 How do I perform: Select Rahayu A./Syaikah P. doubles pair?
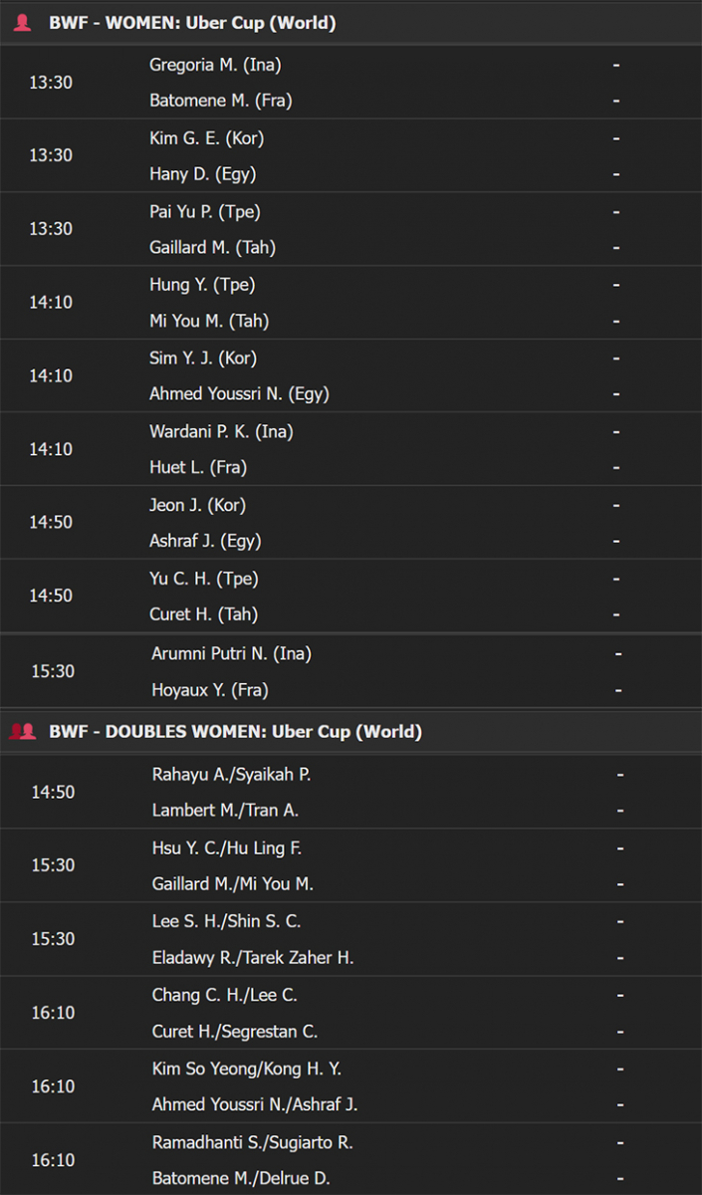(231, 774)
